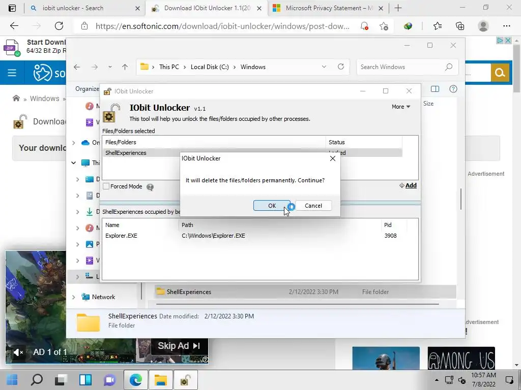Collapse the This PC tree node
The width and height of the screenshot is (521, 390).
coord(74,163)
